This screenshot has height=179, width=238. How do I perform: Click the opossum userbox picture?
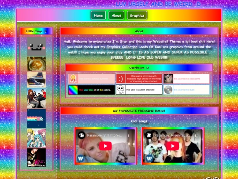(x=168, y=79)
